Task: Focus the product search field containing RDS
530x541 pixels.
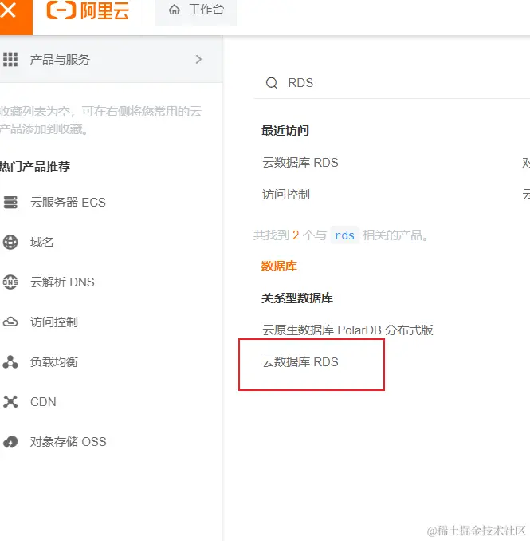Action: (392, 83)
